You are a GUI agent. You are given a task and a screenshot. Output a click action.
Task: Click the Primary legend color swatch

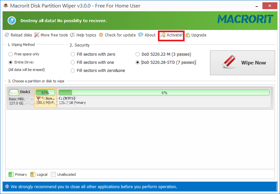click(11, 174)
